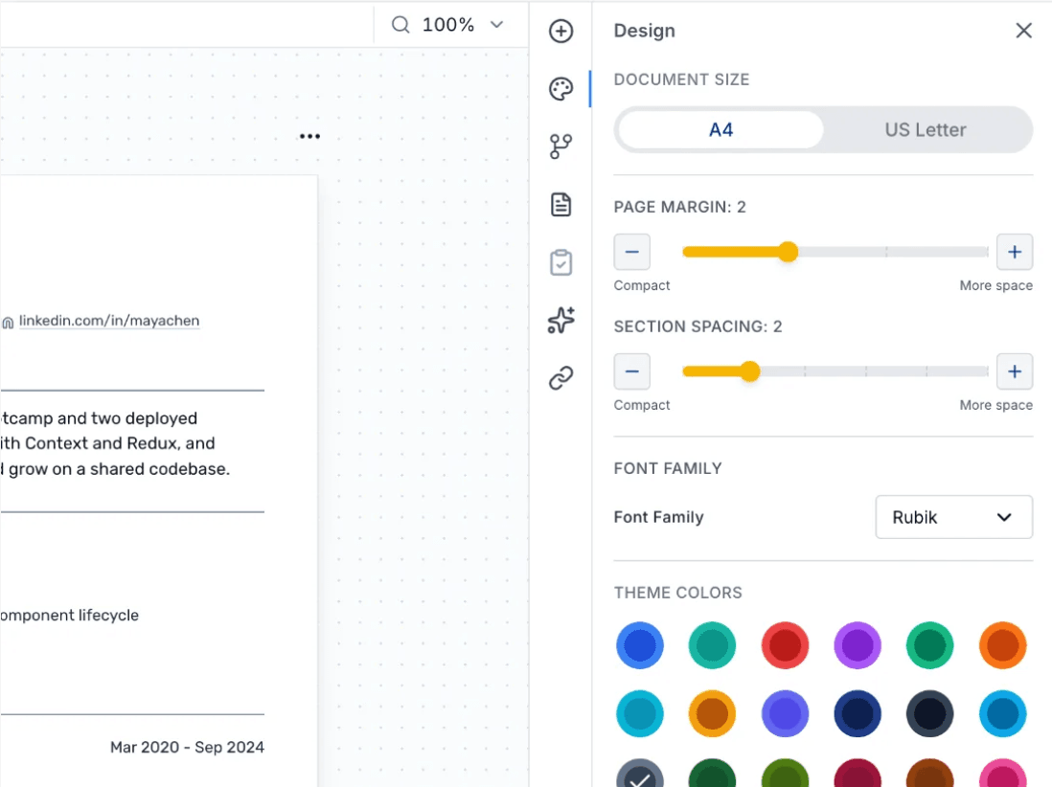
Task: Open the clipboard checklist icon
Action: click(560, 262)
